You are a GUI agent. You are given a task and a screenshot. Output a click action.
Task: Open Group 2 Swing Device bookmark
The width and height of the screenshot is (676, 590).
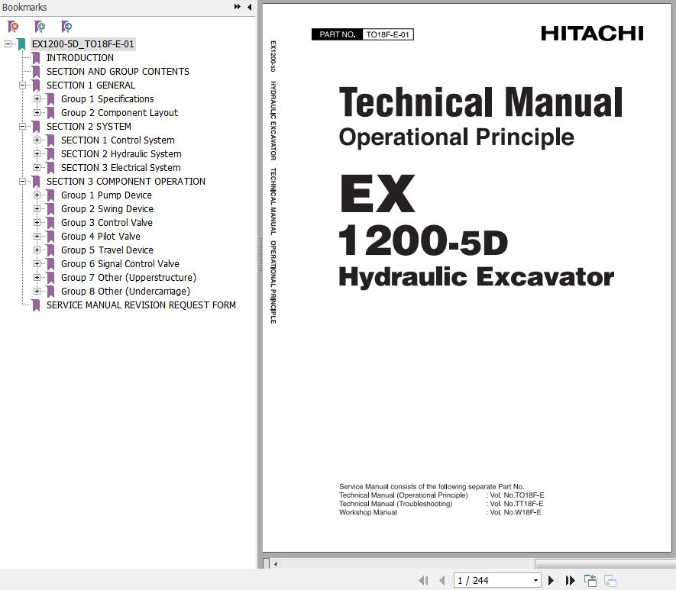coord(107,209)
